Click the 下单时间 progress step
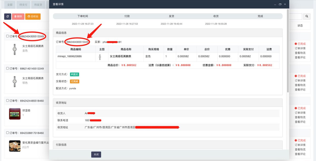Viewport: 316px width, 161px height. (x=83, y=16)
